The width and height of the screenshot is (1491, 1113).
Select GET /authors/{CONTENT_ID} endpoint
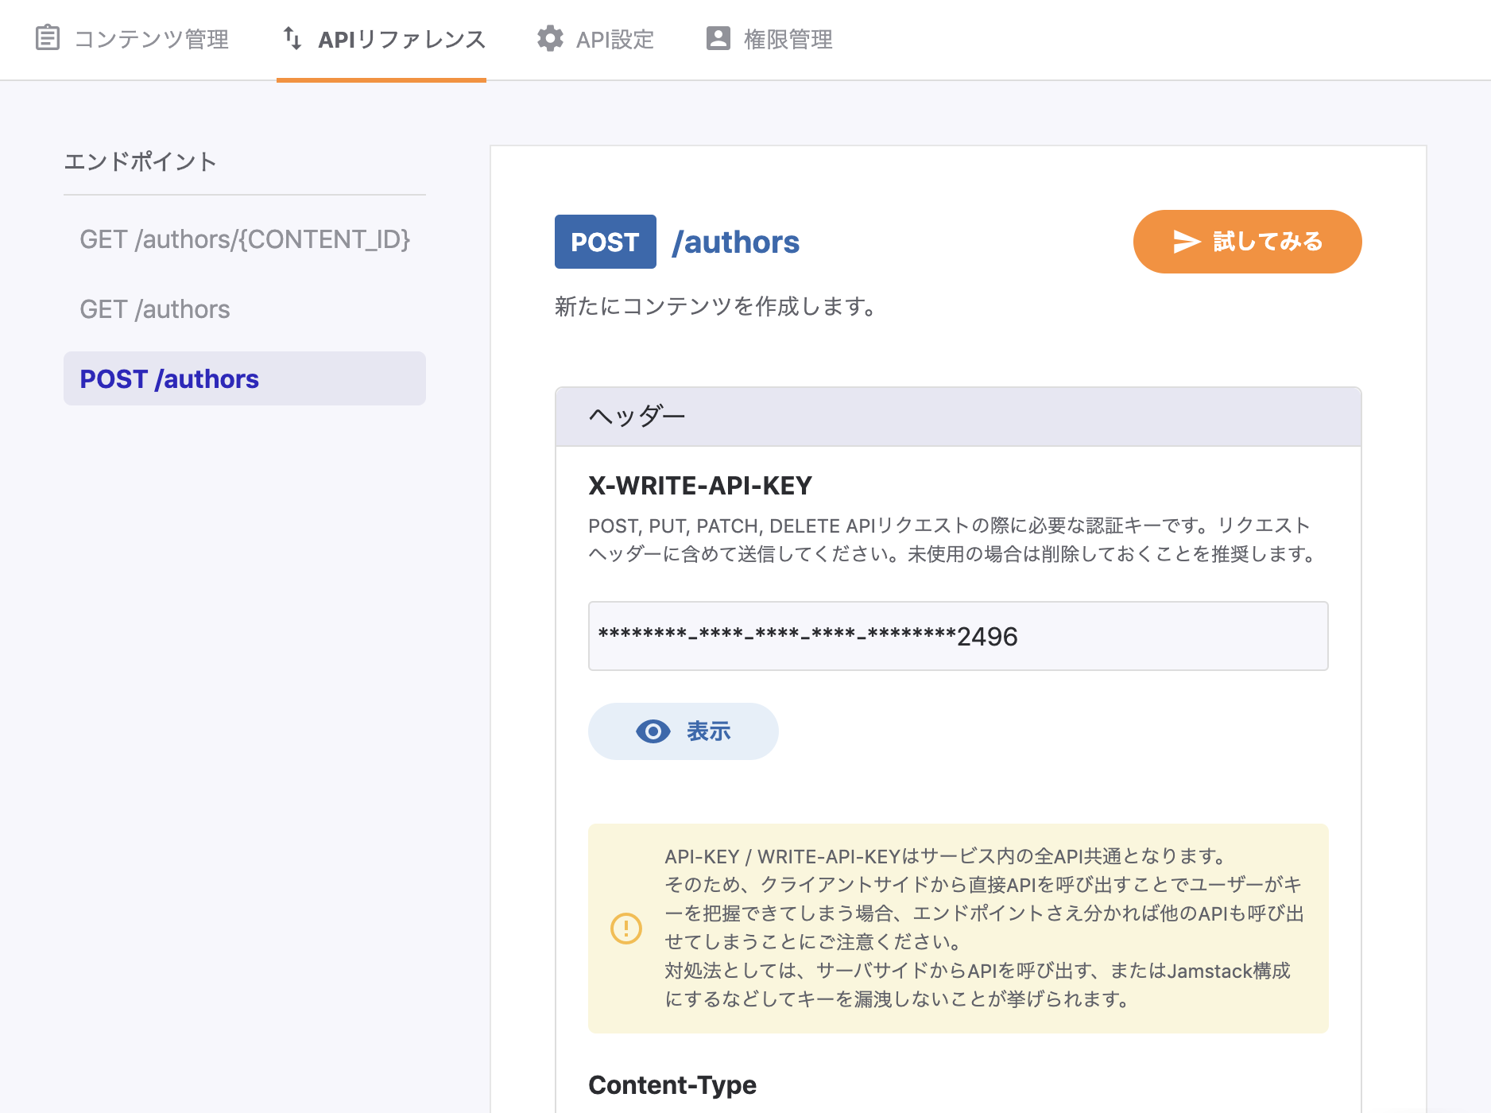[245, 239]
